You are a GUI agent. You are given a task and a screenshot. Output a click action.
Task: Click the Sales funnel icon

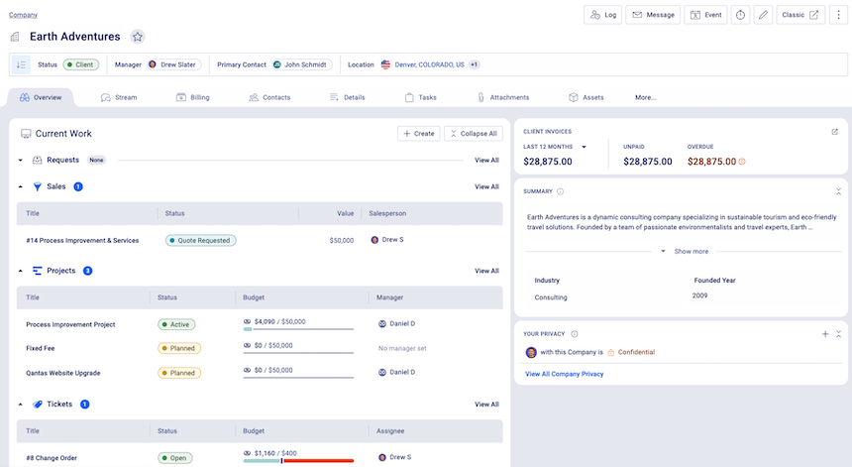37,186
